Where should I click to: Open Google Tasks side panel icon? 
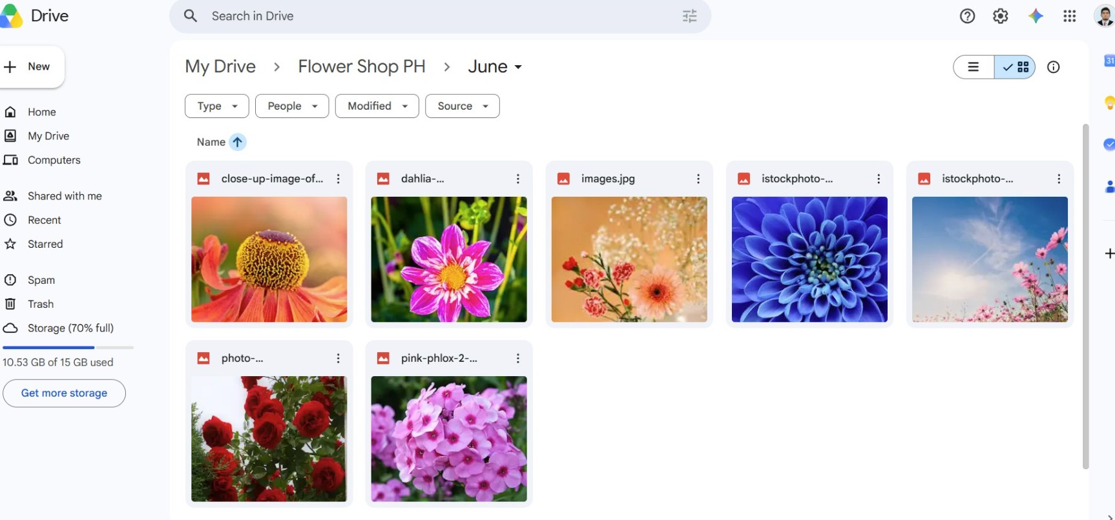pos(1109,145)
